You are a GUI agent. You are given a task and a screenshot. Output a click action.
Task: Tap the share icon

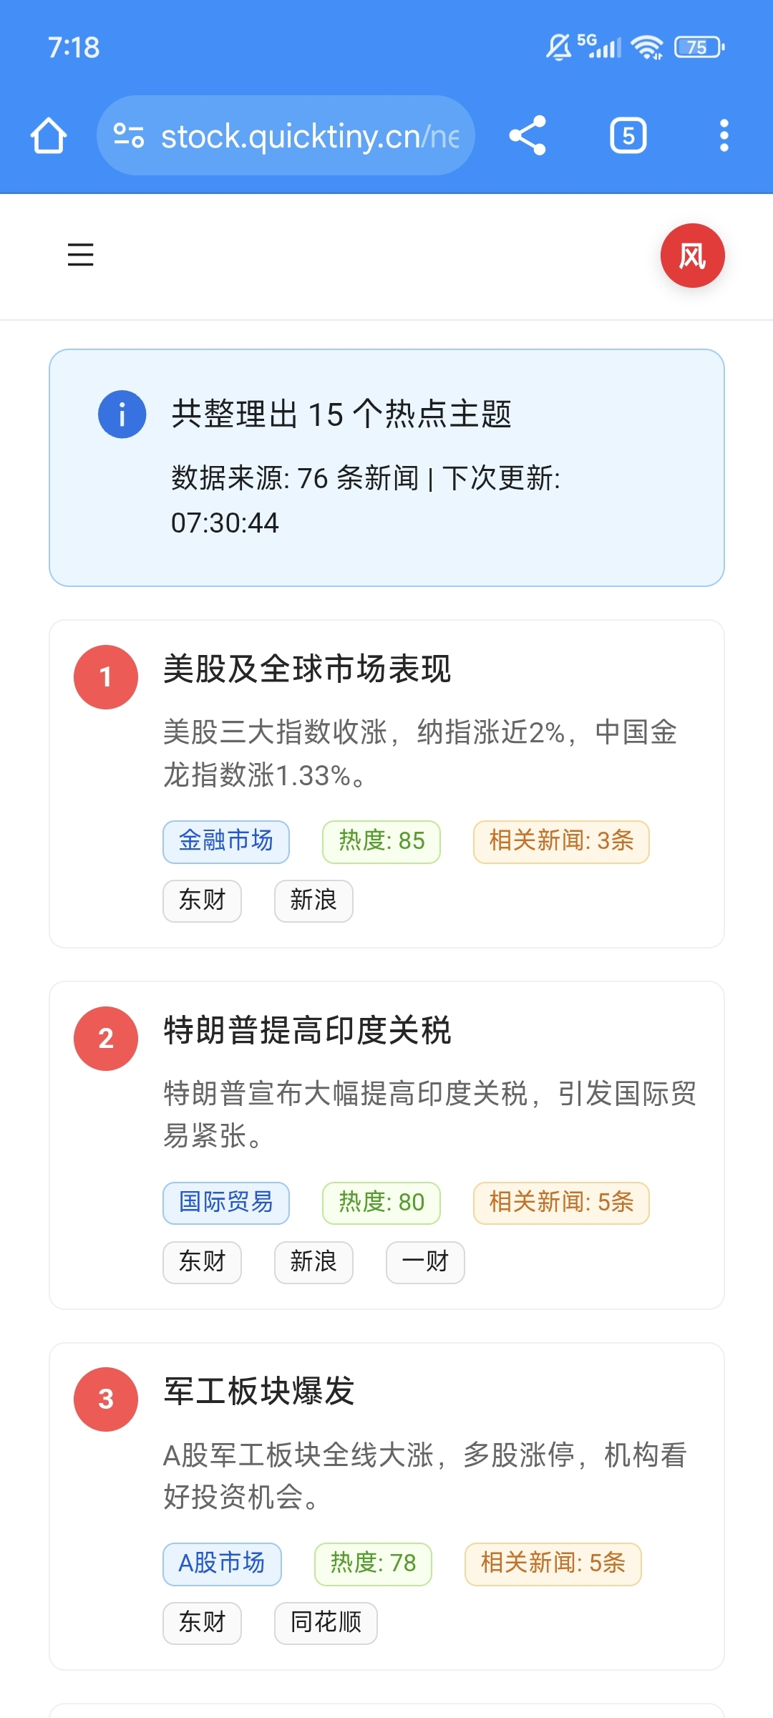528,135
